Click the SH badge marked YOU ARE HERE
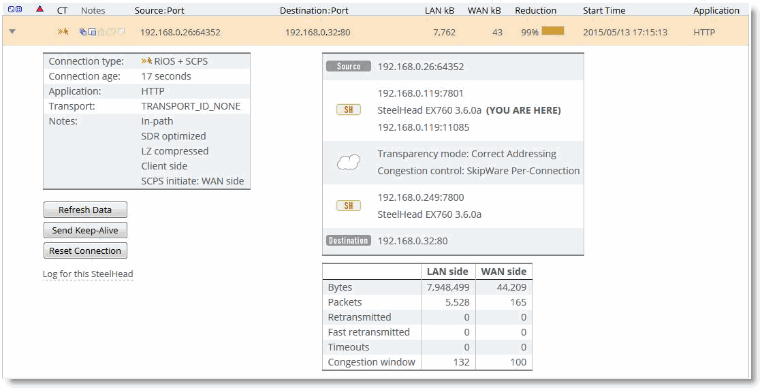The width and height of the screenshot is (762, 390). pos(348,110)
